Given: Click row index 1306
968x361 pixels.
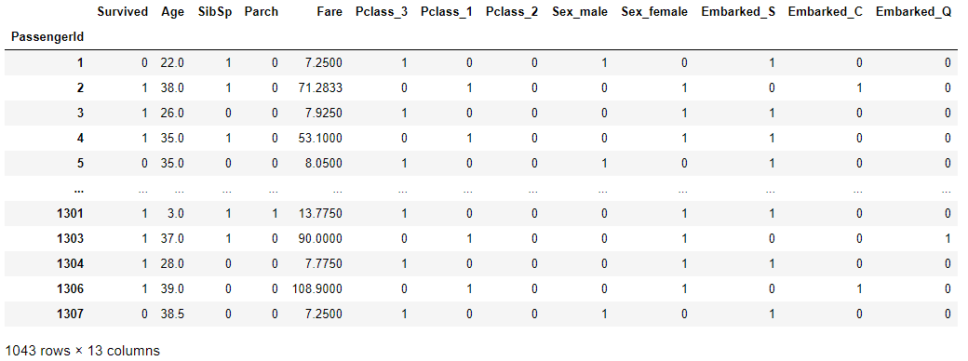Looking at the screenshot, I should (71, 289).
